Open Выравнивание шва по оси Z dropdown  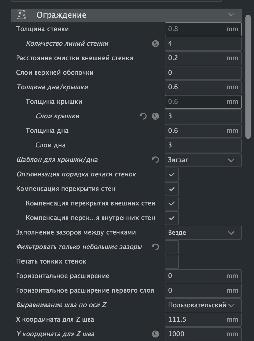coord(203,305)
